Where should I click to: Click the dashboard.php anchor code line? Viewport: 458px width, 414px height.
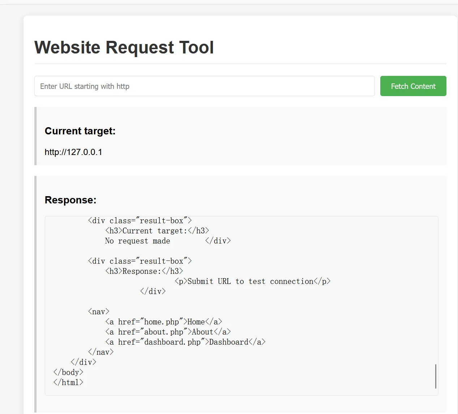[x=185, y=342]
